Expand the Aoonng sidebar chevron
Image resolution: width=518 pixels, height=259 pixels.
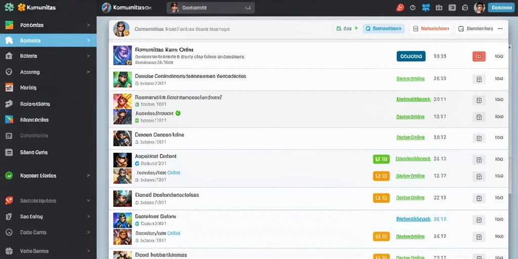tap(88, 72)
